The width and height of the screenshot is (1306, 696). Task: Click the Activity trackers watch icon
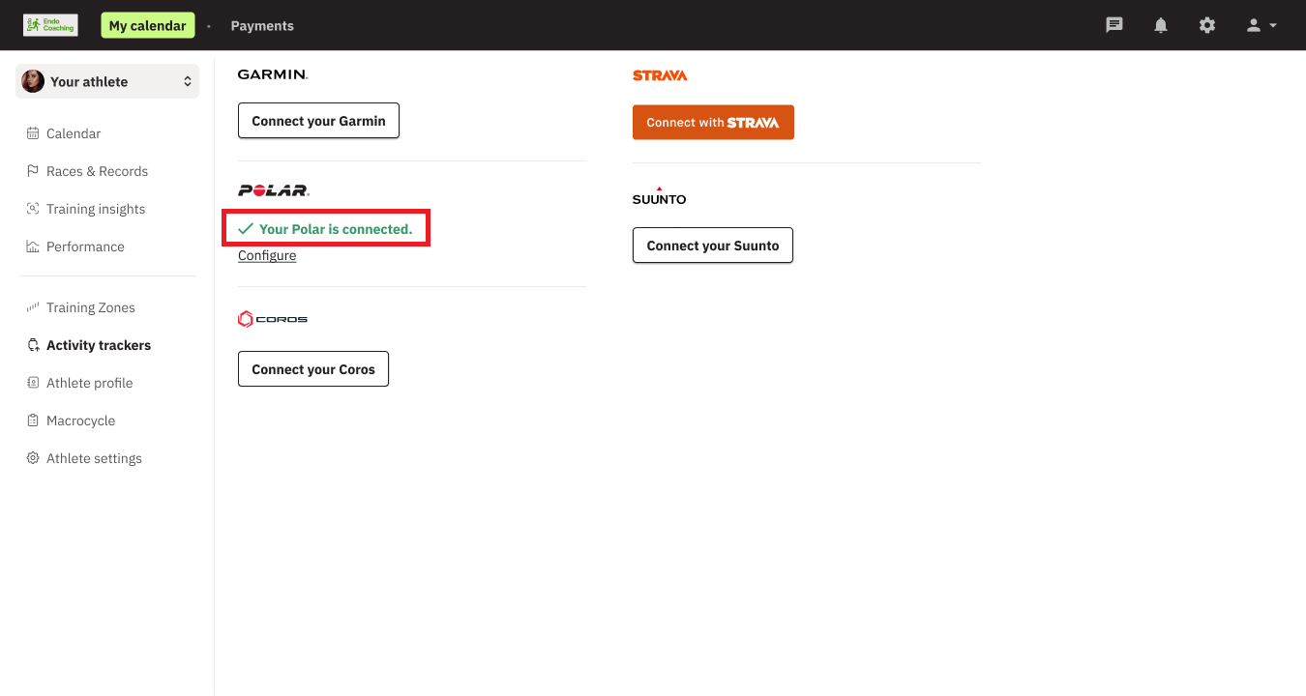pyautogui.click(x=33, y=345)
